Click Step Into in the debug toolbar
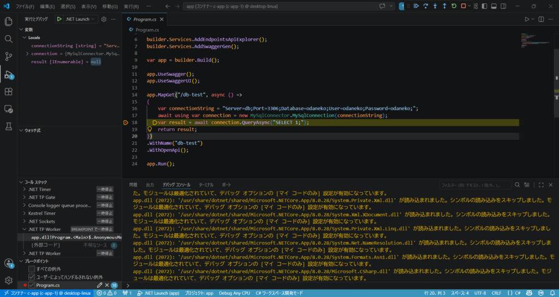 coord(435,6)
